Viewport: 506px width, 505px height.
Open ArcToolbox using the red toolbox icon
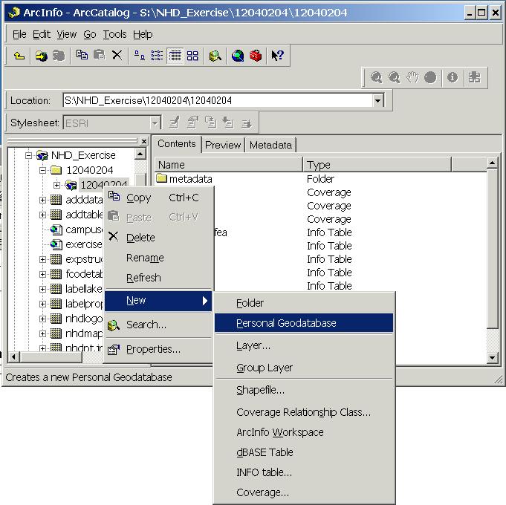256,56
